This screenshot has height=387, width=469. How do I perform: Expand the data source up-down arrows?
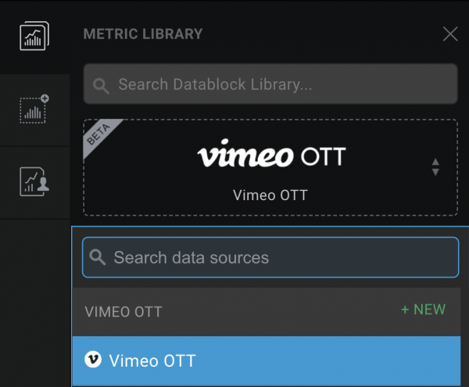(x=435, y=167)
